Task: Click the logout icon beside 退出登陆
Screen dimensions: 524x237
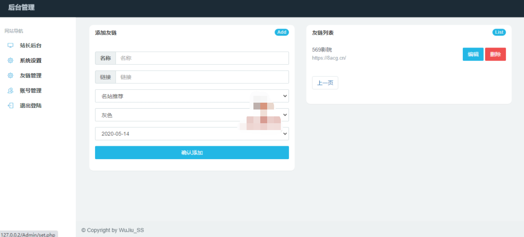Action: [x=10, y=105]
